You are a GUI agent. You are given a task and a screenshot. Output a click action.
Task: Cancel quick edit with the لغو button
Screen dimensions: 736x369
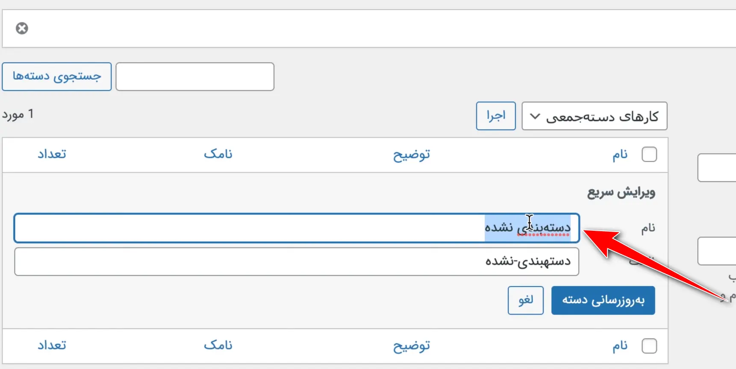pos(525,300)
